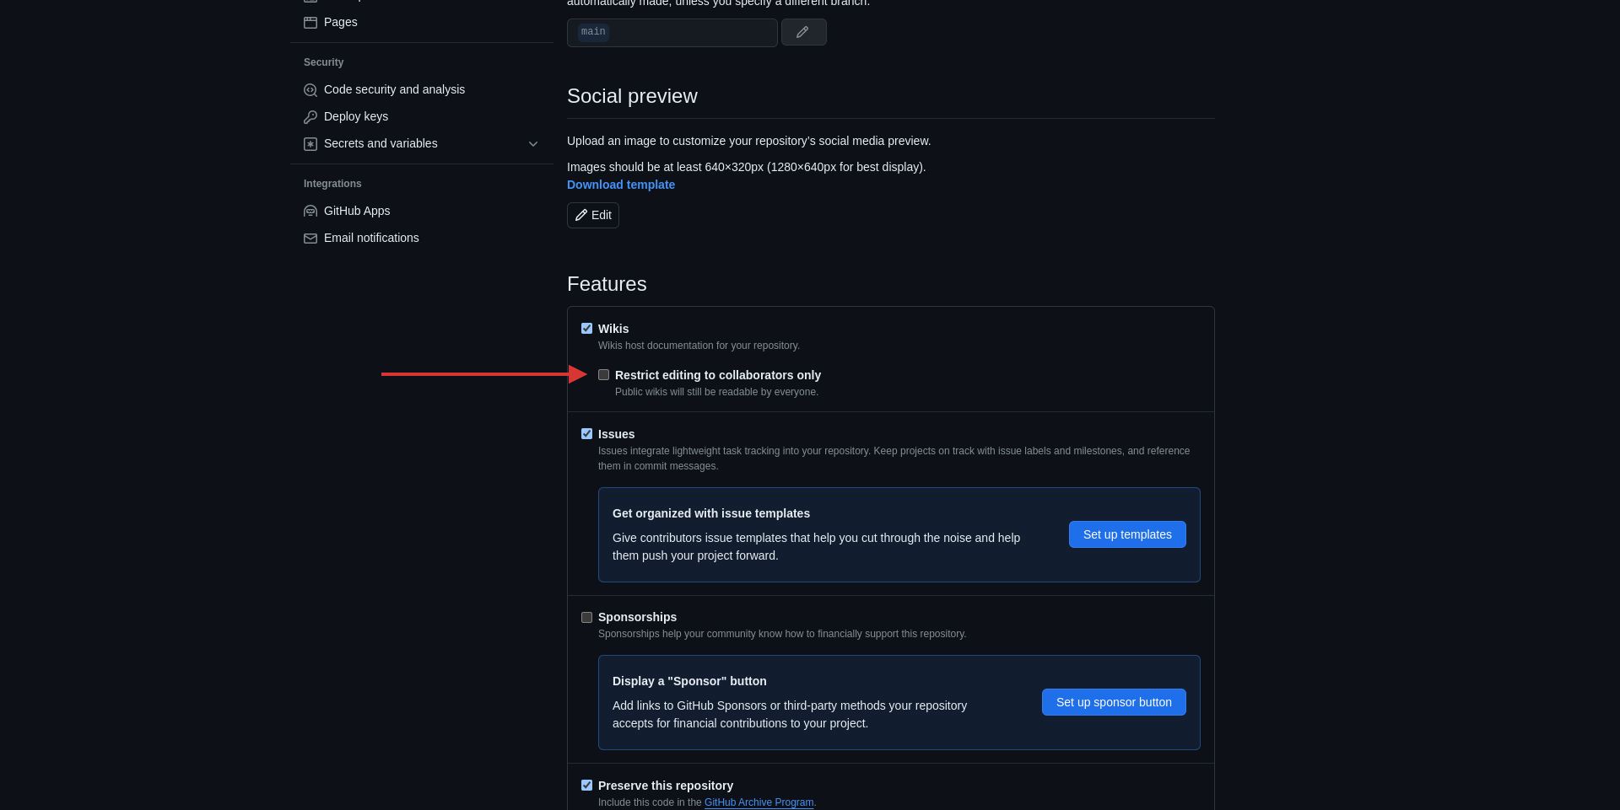Open the GitHub Archive Program link
Image resolution: width=1620 pixels, height=810 pixels.
click(759, 802)
